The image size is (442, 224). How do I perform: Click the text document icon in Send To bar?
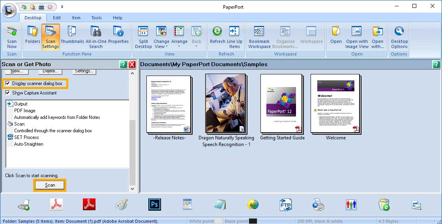coord(187,205)
